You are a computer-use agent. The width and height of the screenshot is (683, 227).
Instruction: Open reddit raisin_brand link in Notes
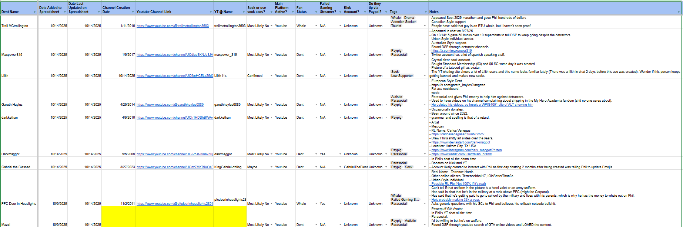pos(461,154)
